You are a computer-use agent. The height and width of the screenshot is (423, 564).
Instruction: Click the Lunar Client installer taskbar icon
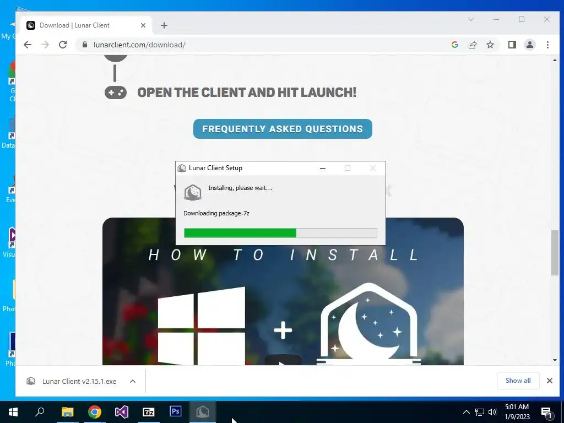click(x=203, y=412)
